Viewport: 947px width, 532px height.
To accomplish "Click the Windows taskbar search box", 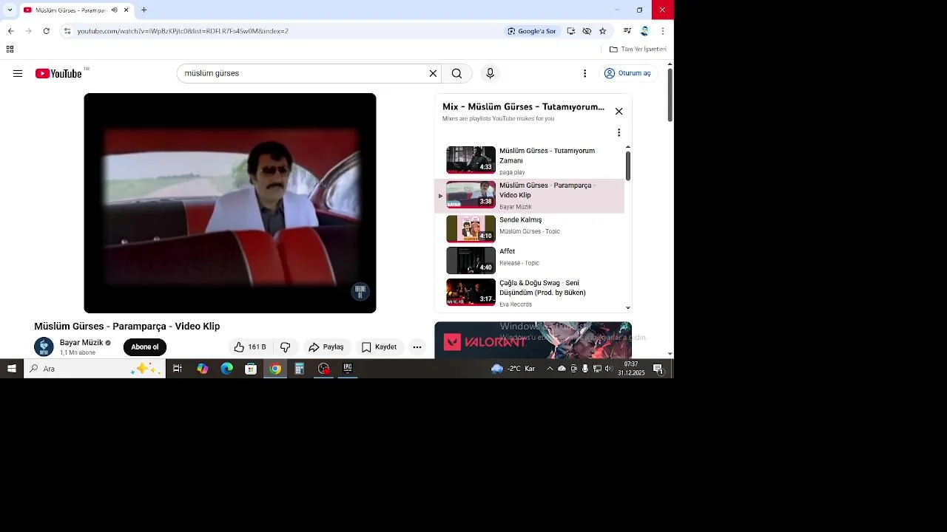I will (x=95, y=369).
